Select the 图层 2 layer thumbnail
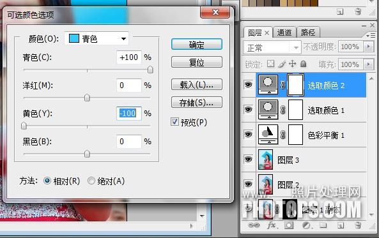Image resolution: width=379 pixels, height=238 pixels. (x=265, y=184)
